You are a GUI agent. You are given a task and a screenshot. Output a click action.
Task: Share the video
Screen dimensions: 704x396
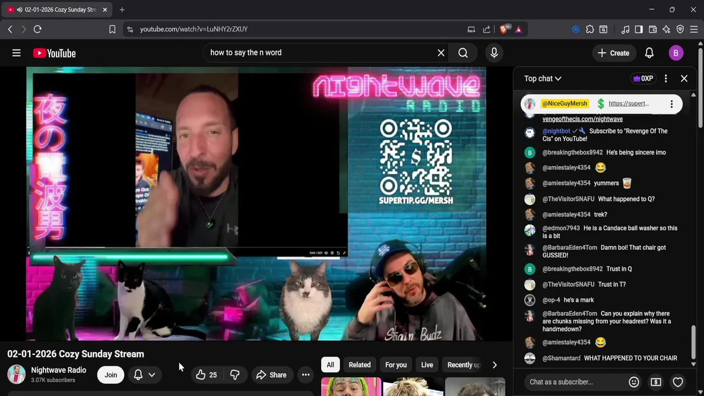pos(271,375)
